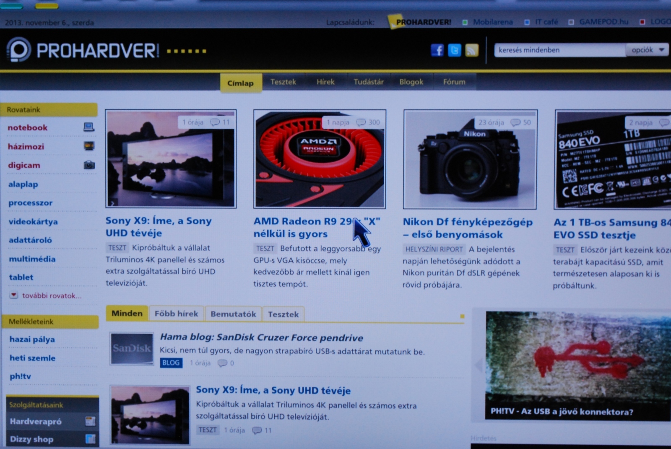Select the Főbb hírek filter tab
The width and height of the screenshot is (671, 449).
(x=176, y=314)
